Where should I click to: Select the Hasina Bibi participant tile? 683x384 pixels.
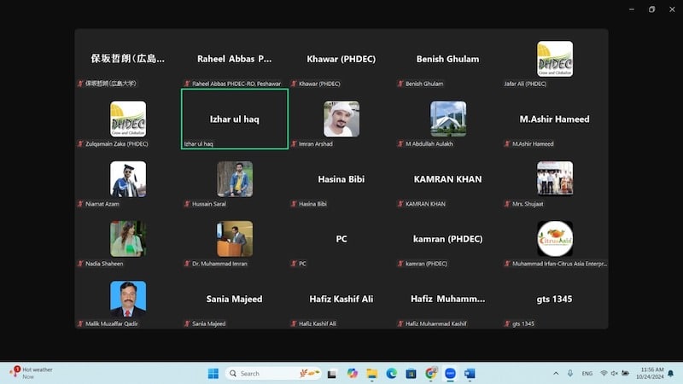click(x=341, y=179)
